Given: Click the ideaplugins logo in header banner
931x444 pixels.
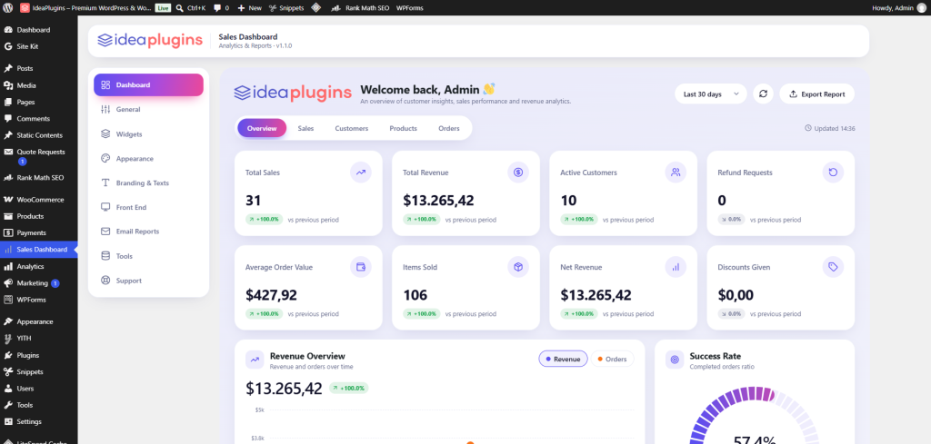Looking at the screenshot, I should (150, 41).
